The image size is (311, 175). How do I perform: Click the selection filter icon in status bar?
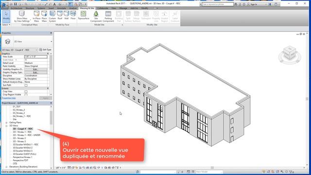coord(291,172)
